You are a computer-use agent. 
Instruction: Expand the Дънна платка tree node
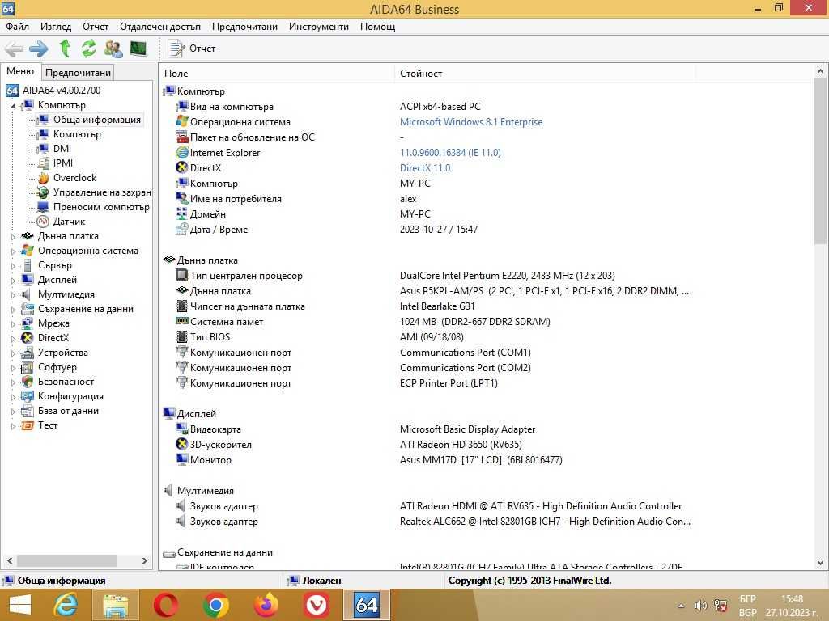click(13, 237)
